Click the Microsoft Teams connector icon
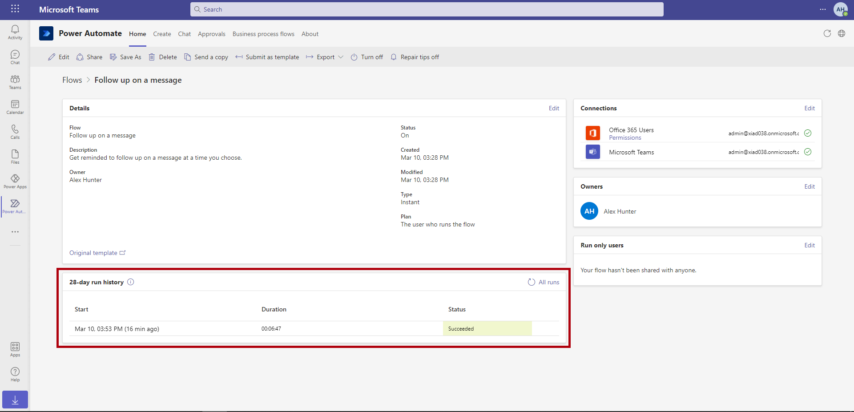 click(593, 152)
